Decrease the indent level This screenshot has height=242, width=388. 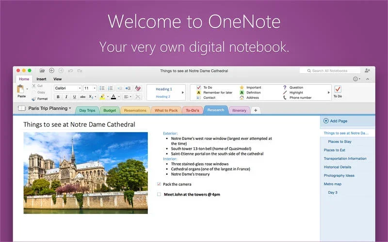(x=119, y=88)
